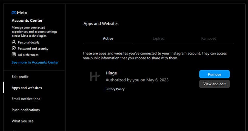Image resolution: width=248 pixels, height=131 pixels.
Task: Click the Personal details person icon
Action: (x=14, y=42)
